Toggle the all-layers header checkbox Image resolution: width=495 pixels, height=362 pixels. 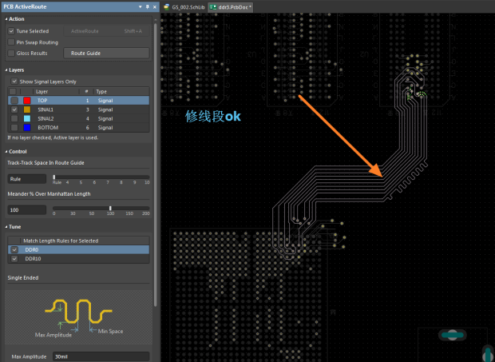(x=13, y=92)
